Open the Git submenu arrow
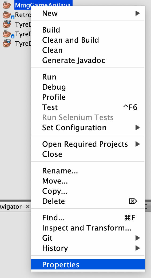Viewport: 151px width, 278px height. [x=138, y=238]
